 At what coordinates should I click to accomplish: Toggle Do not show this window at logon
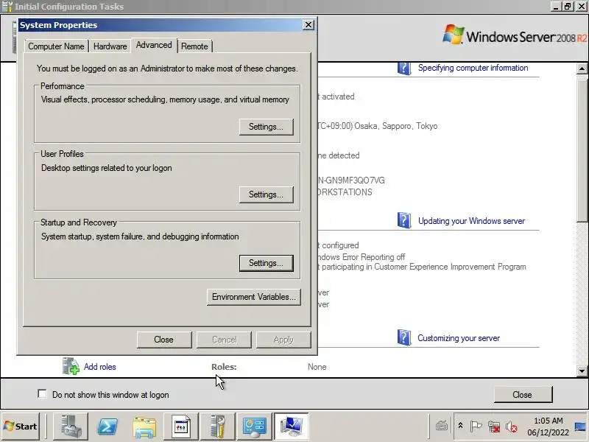[x=42, y=394]
